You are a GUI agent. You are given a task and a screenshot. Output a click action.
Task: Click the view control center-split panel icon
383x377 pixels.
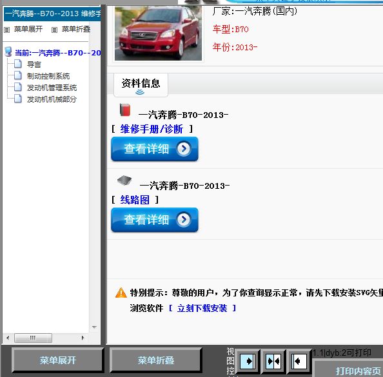point(273,361)
